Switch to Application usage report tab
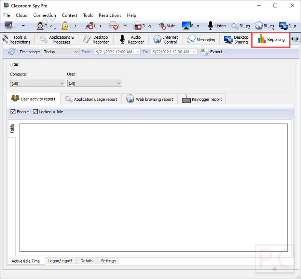 pyautogui.click(x=91, y=99)
